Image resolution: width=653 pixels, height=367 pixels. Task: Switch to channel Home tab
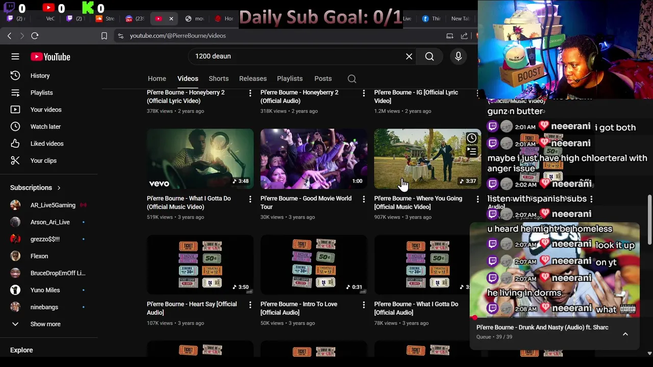[x=157, y=78]
